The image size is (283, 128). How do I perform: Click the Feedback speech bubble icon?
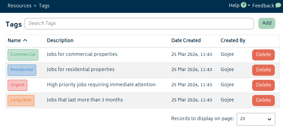click(278, 6)
